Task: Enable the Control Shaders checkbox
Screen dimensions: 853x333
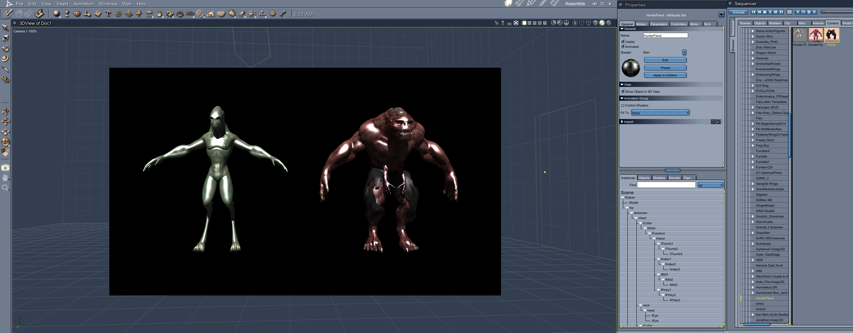Action: click(623, 106)
